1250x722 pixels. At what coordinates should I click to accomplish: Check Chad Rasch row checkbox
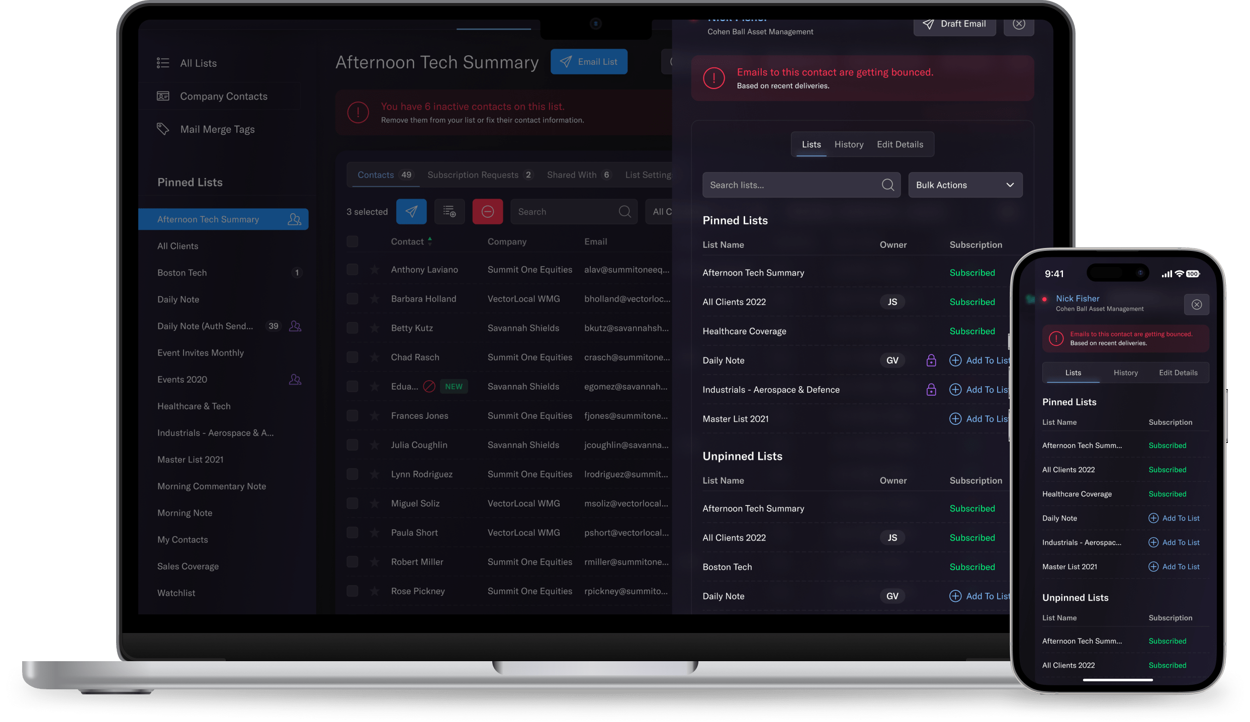pos(352,357)
